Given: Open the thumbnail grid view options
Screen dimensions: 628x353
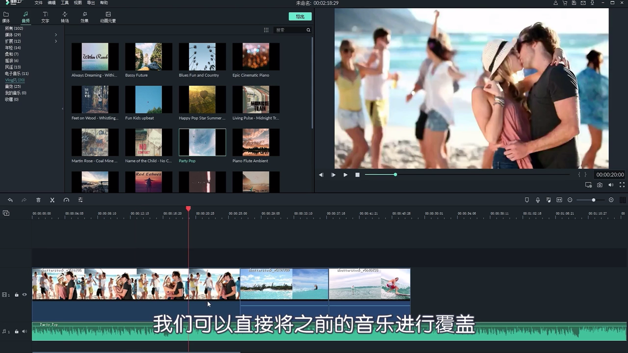Looking at the screenshot, I should coord(266,30).
